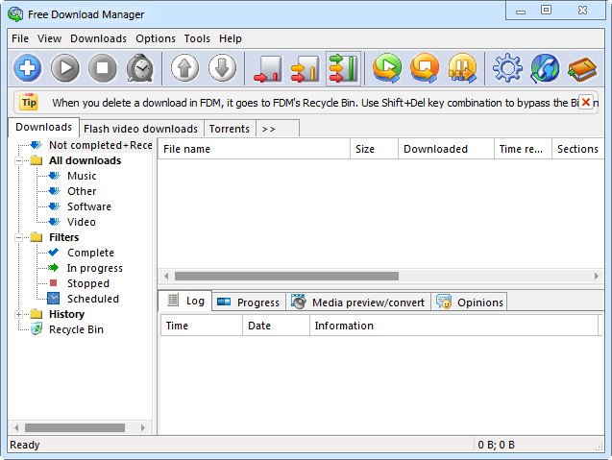Image resolution: width=612 pixels, height=460 pixels.
Task: Click the Add new download plus icon
Action: 27,68
